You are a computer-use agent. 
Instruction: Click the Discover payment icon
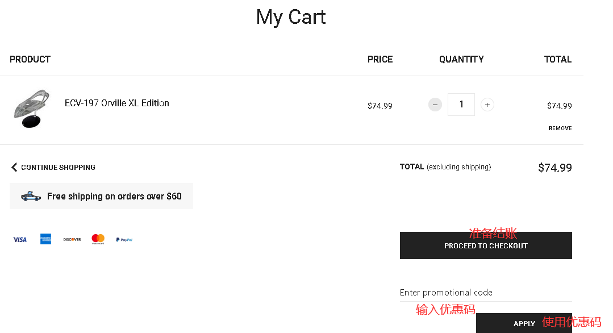pos(72,240)
